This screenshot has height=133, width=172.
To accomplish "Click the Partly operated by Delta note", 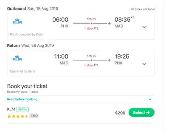I will coord(26,34).
